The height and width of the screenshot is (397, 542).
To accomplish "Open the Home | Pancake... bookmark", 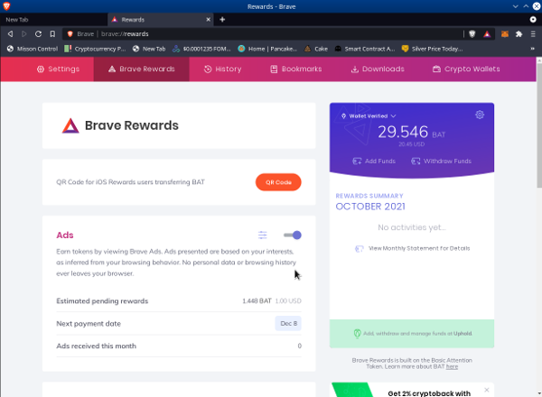I will (267, 49).
